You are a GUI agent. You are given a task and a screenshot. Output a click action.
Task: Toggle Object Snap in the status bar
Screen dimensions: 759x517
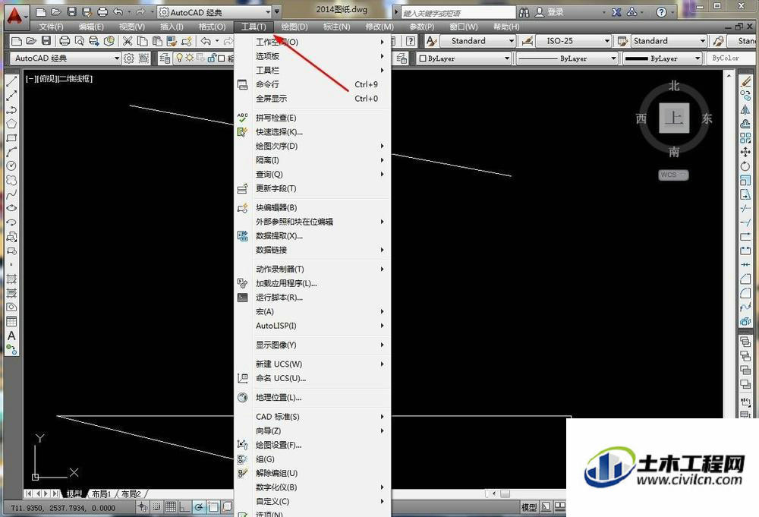[213, 507]
